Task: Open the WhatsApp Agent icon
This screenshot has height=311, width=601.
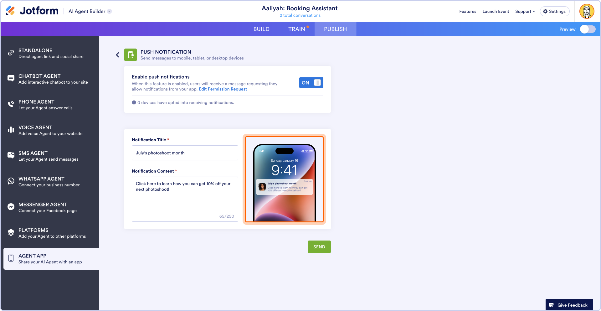Action: click(11, 181)
